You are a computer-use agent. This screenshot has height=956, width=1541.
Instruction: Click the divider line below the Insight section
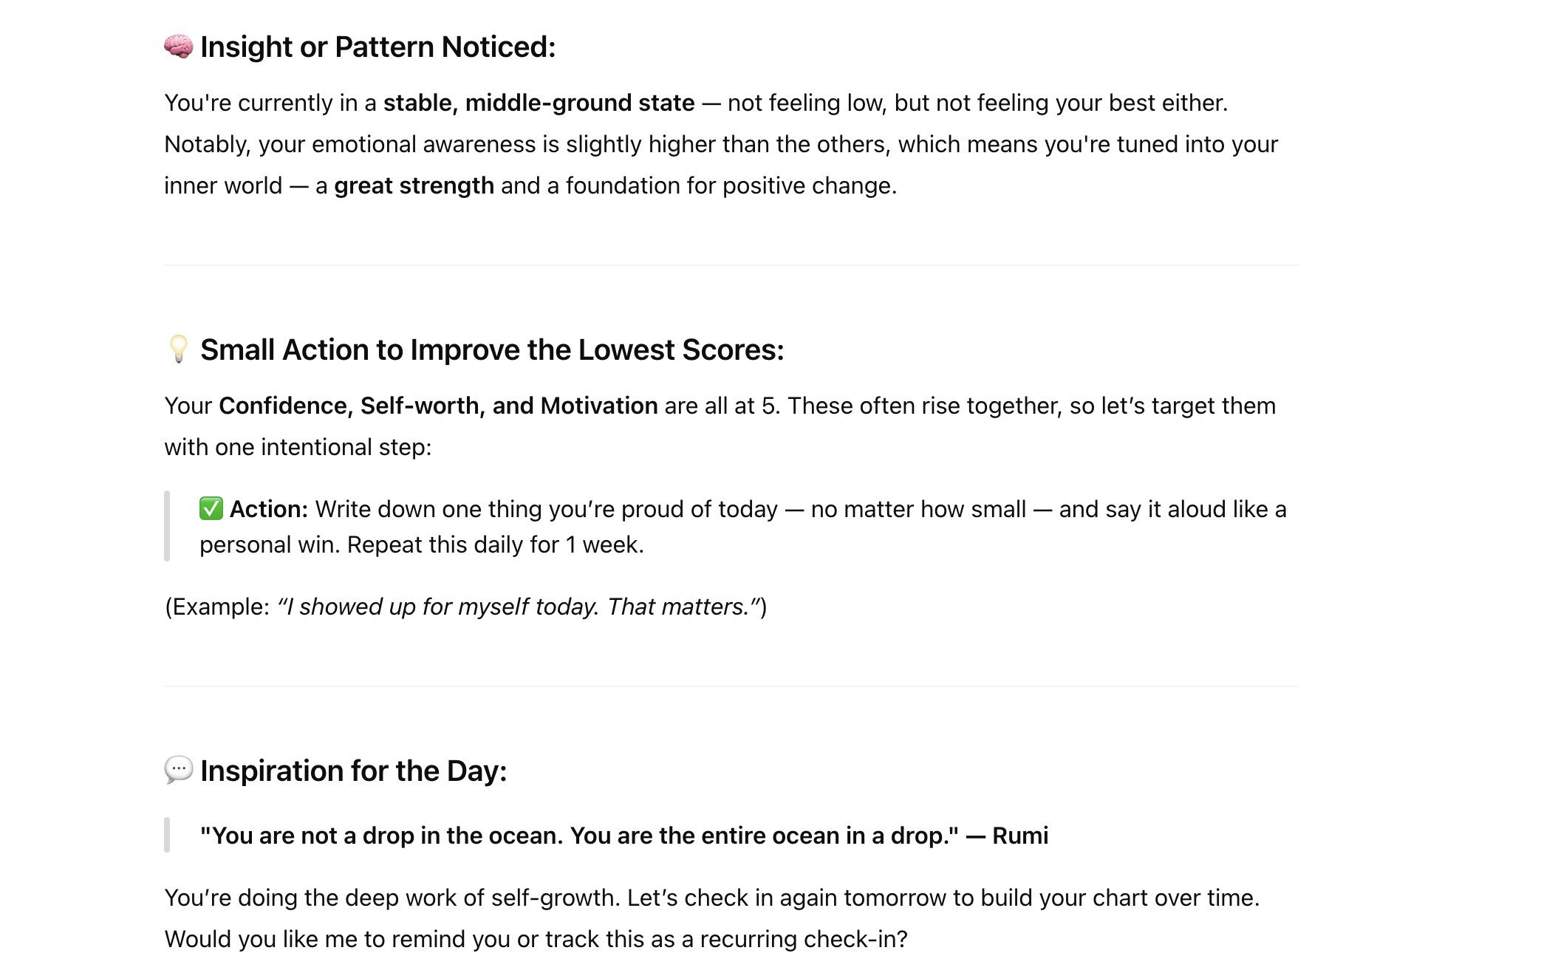pyautogui.click(x=731, y=265)
